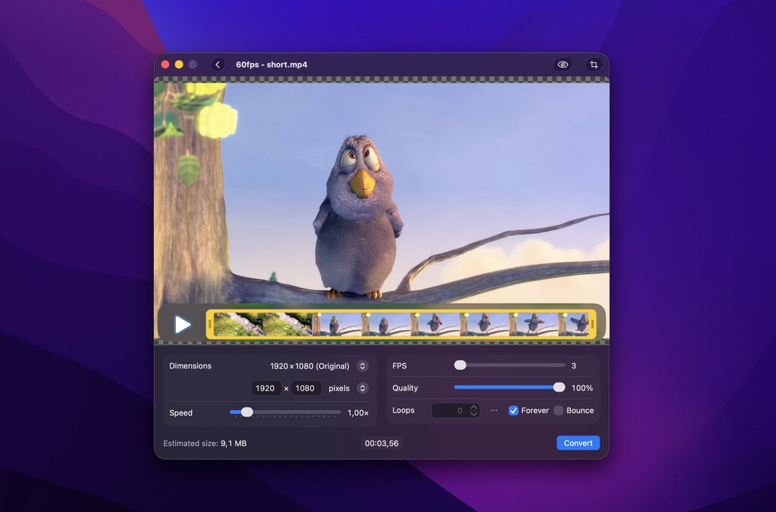776x512 pixels.
Task: Click the FPS slider knob
Action: coord(460,365)
